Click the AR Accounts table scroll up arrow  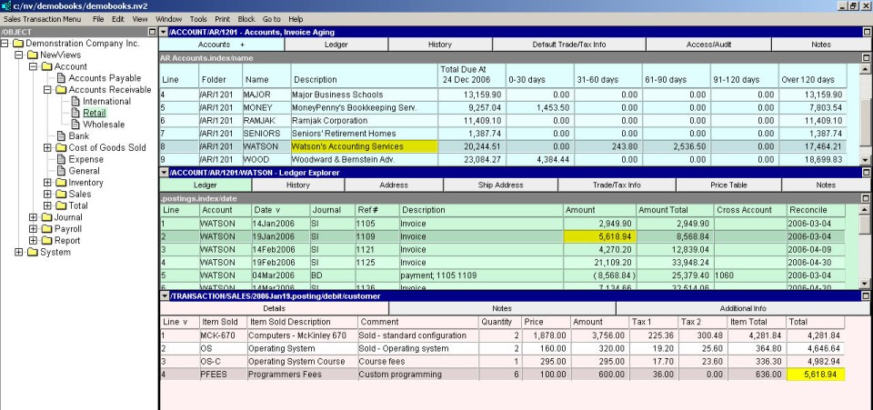point(866,68)
